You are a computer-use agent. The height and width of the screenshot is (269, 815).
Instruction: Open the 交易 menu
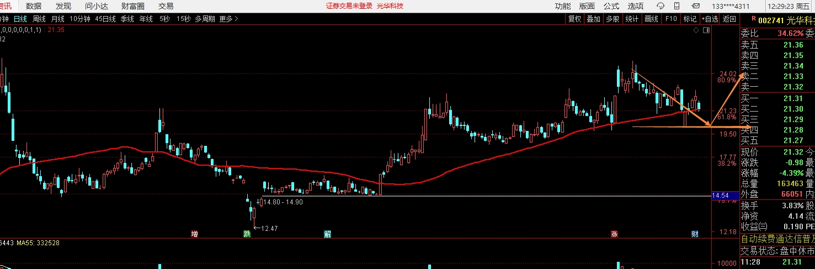166,6
